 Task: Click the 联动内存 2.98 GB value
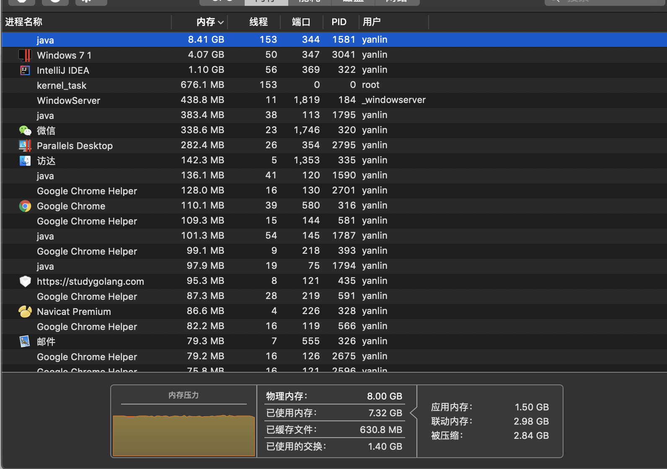531,421
